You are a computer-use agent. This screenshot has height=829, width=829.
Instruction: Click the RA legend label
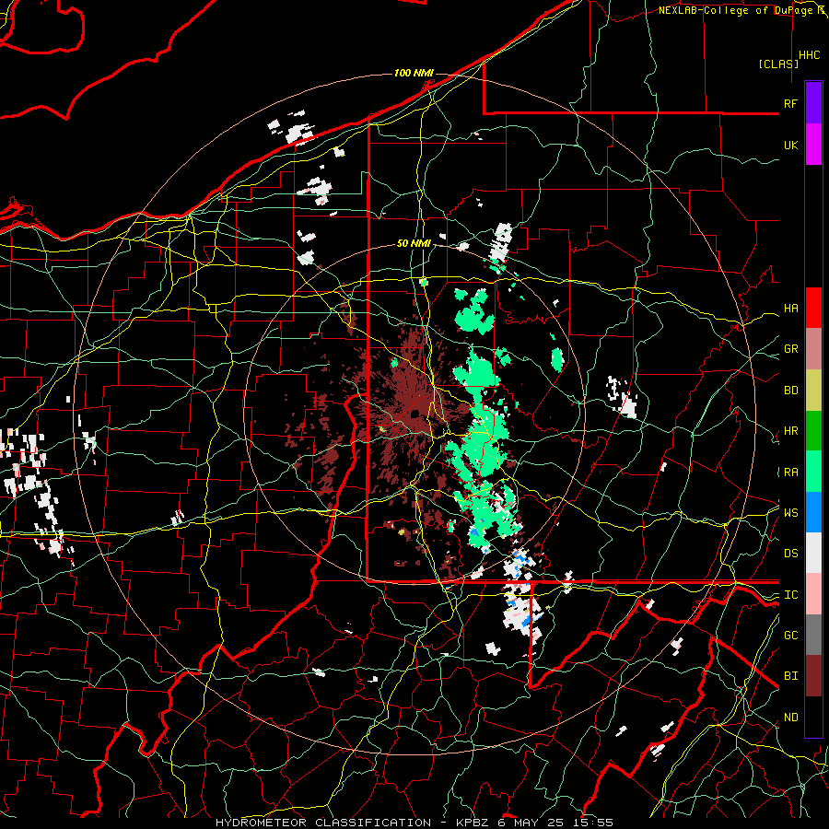790,473
